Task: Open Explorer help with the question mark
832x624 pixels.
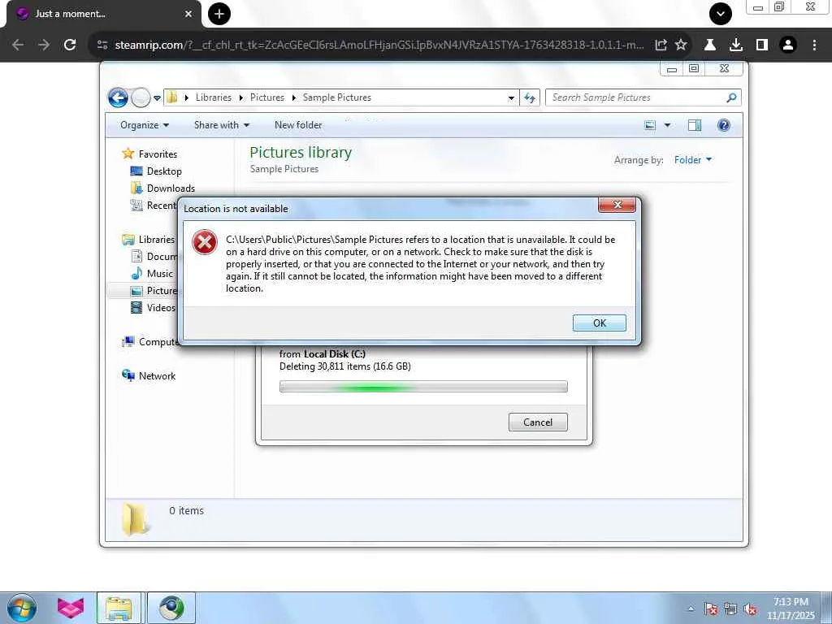Action: point(724,125)
